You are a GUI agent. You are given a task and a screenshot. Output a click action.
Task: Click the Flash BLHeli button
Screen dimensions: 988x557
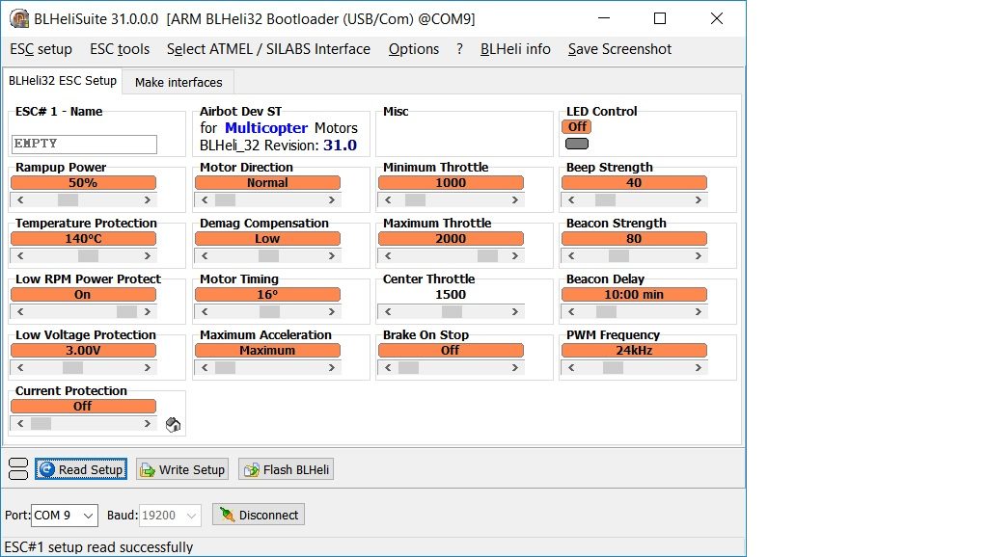click(x=286, y=469)
